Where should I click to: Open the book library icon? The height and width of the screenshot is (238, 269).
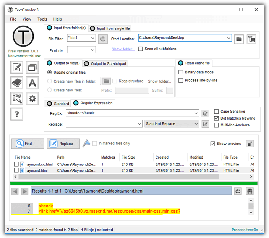click(17, 83)
